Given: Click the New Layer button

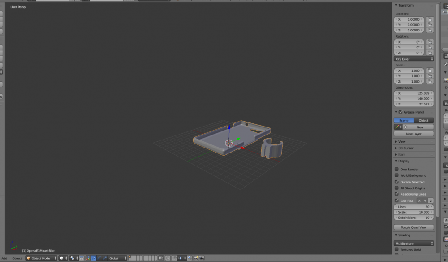Looking at the screenshot, I should pyautogui.click(x=414, y=134).
